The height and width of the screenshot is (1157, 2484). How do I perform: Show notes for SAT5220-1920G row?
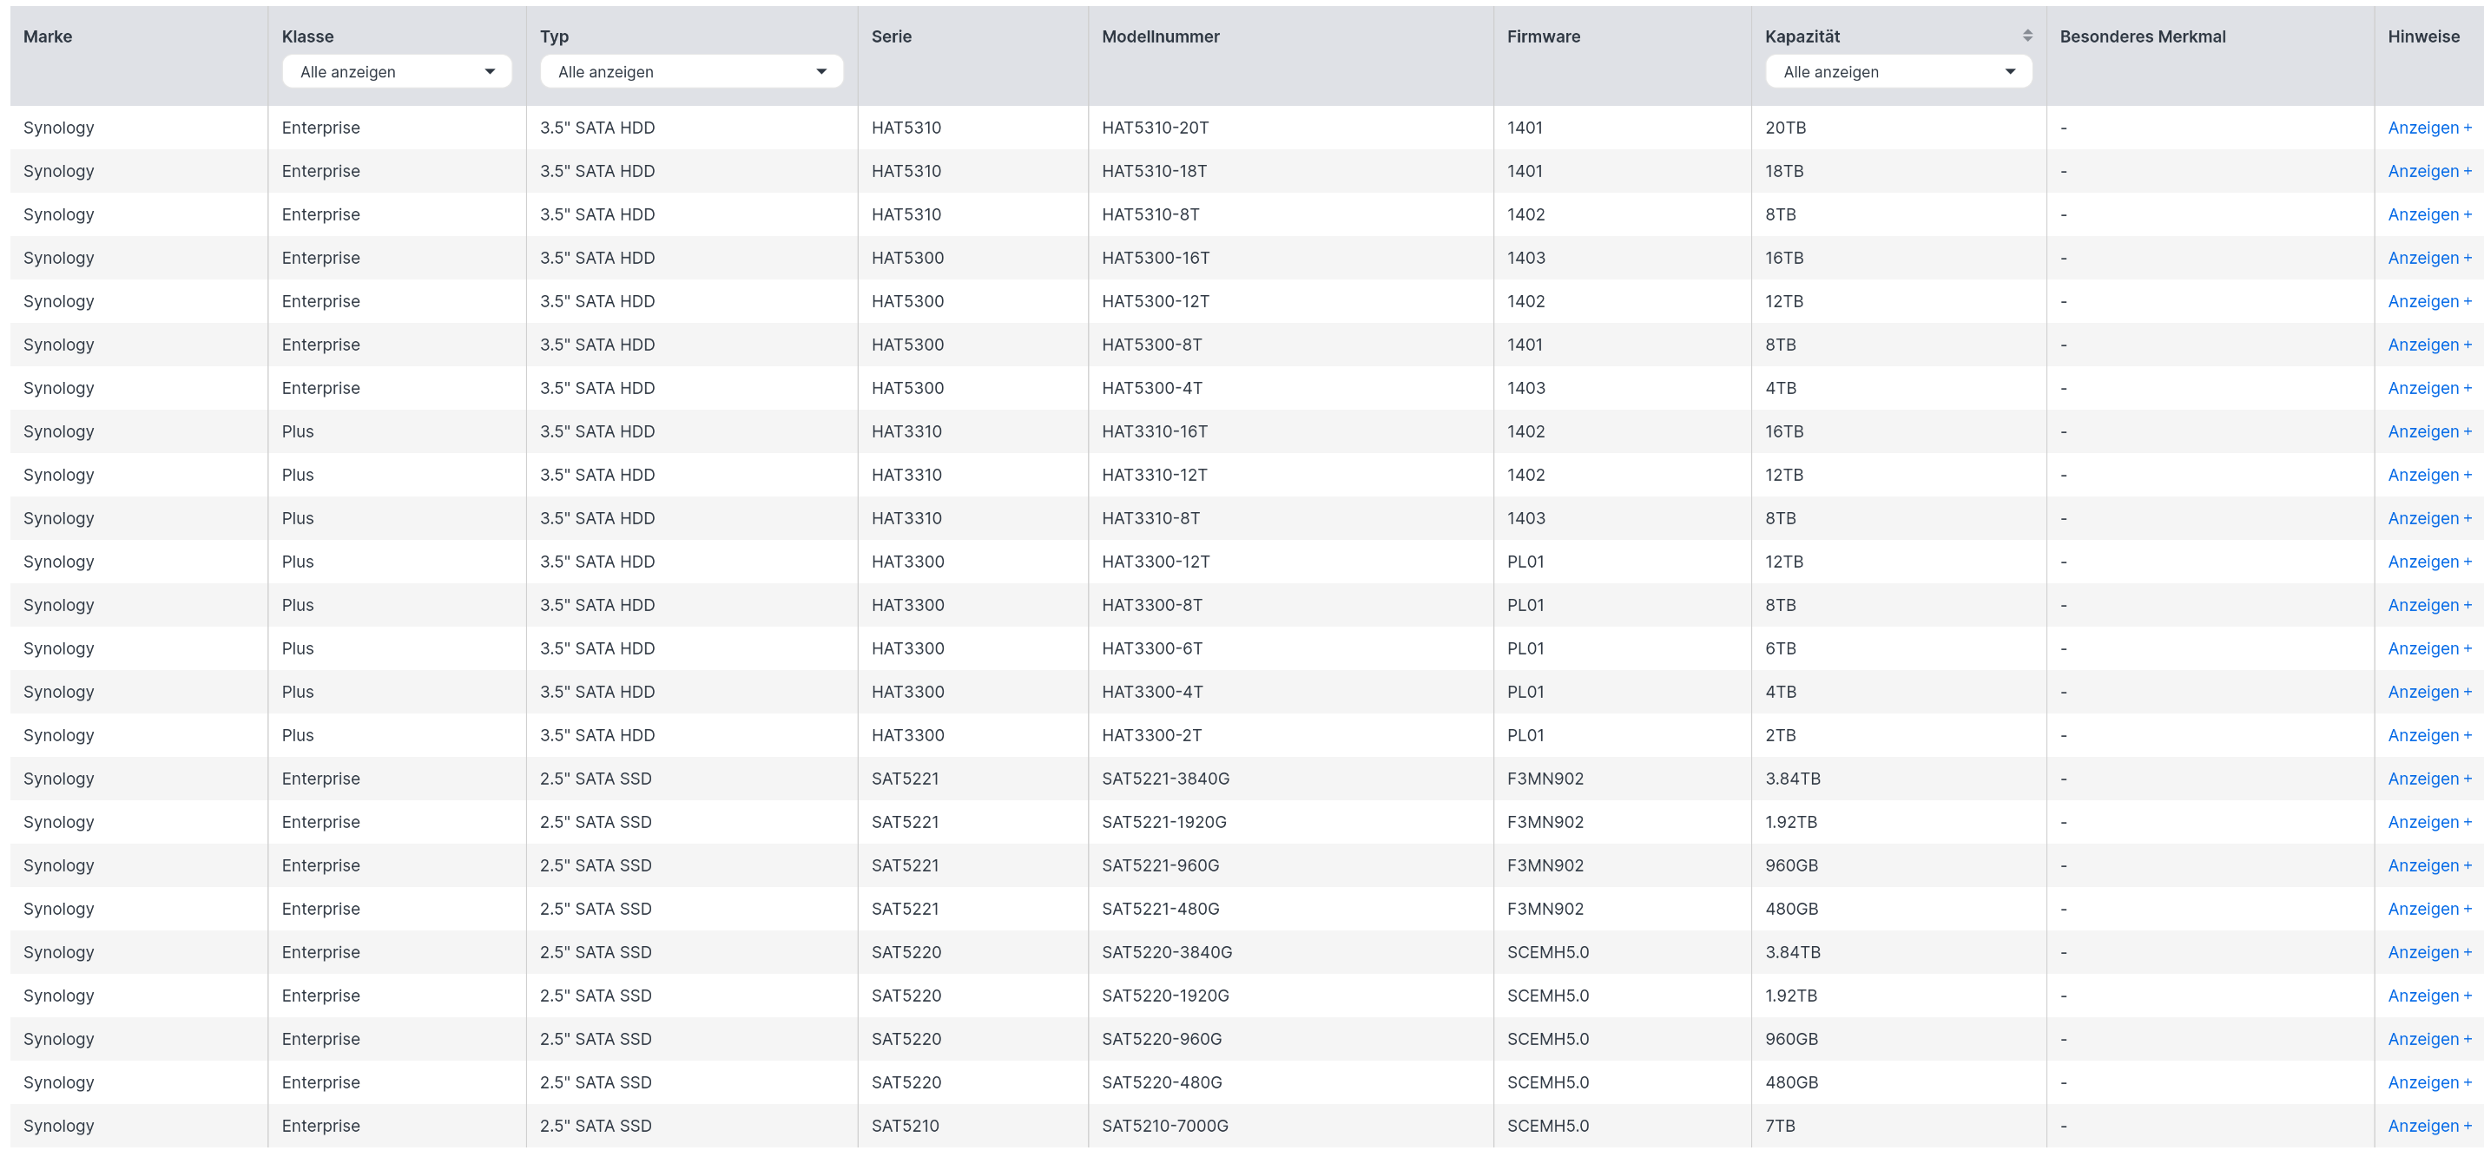pyautogui.click(x=2429, y=995)
